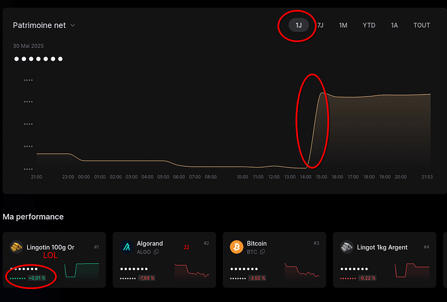The width and height of the screenshot is (447, 302).
Task: Click the Bitcoin orange logo icon
Action: point(236,247)
